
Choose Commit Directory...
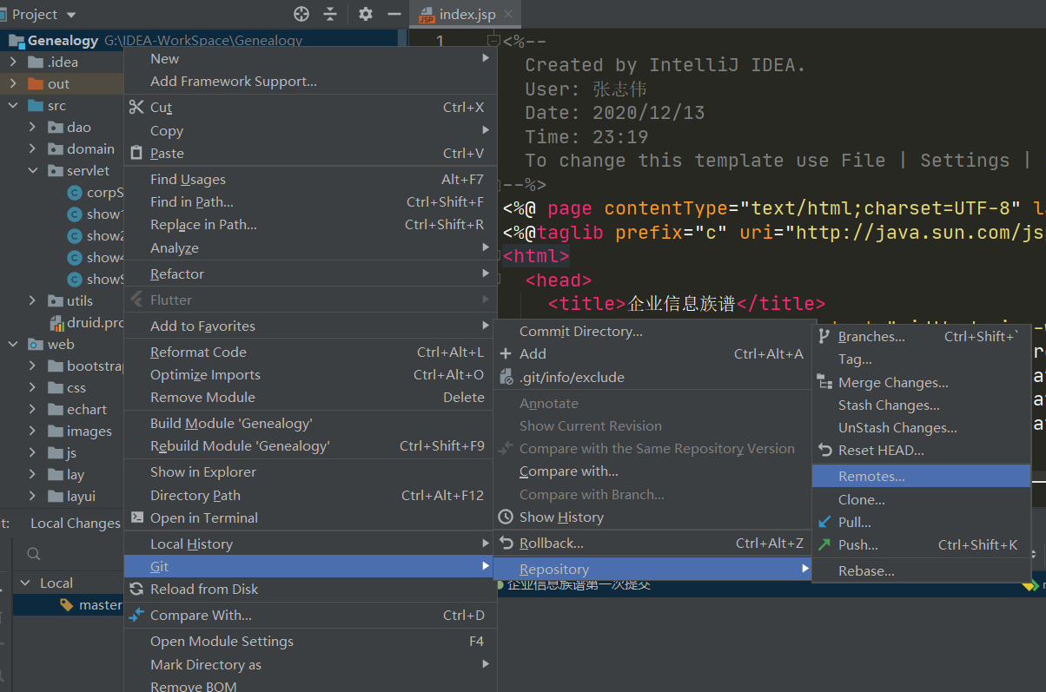click(x=652, y=331)
